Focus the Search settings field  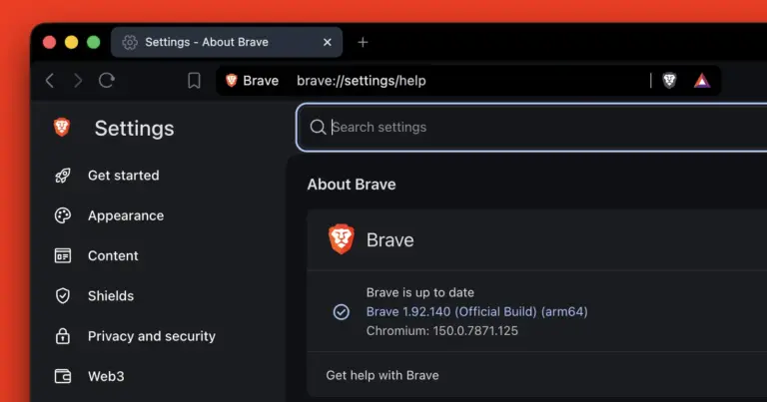coord(533,128)
